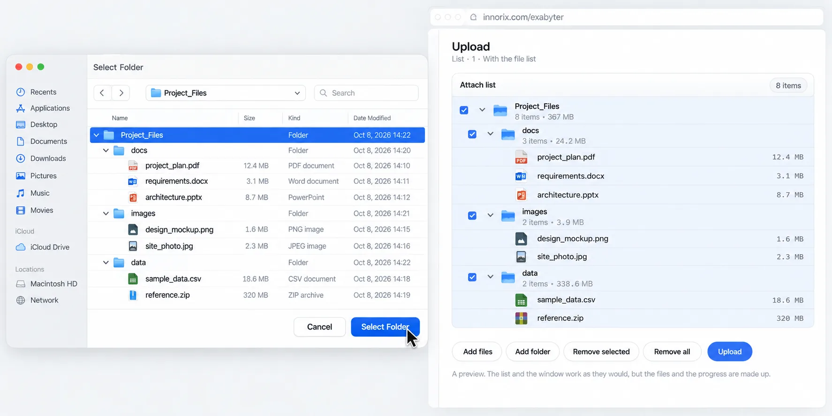832x416 pixels.
Task: Uncheck the images folder checkbox in Attach list
Action: [x=472, y=216]
